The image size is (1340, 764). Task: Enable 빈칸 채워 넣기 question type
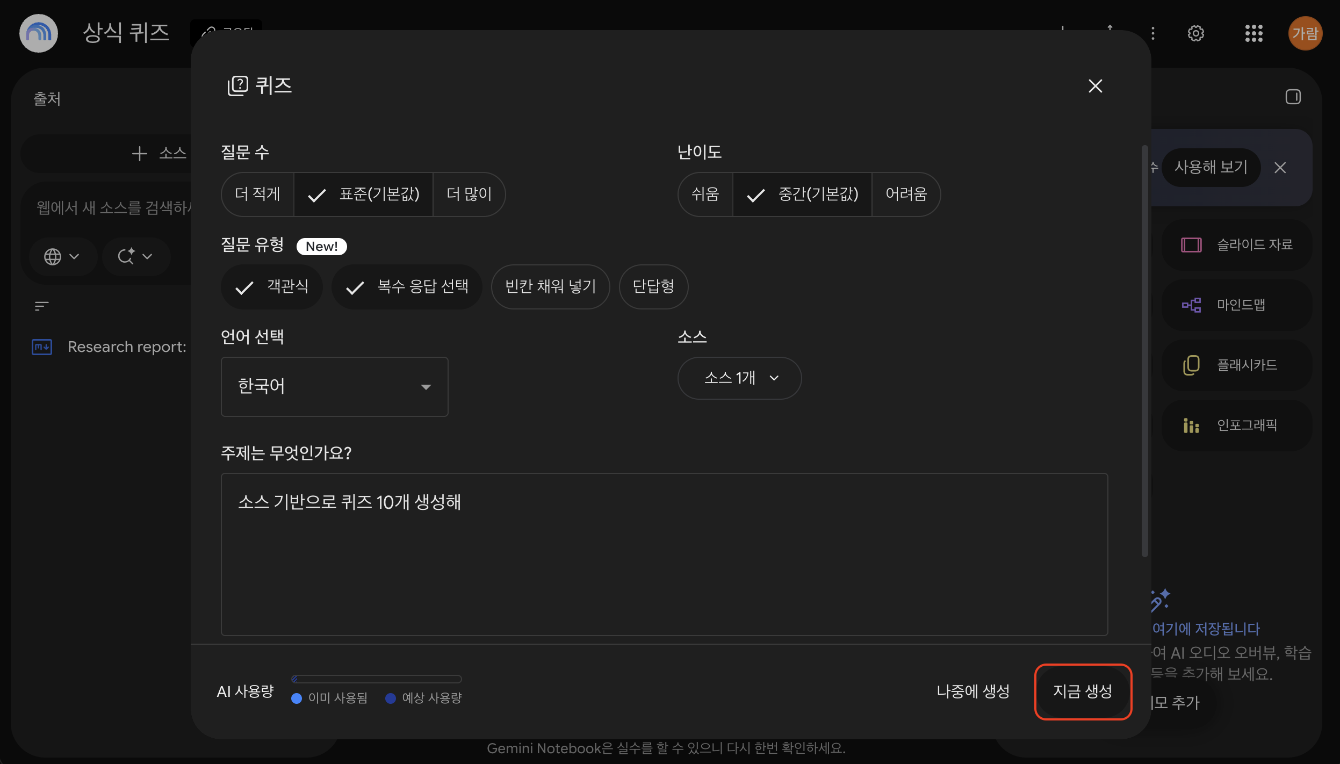(x=551, y=287)
